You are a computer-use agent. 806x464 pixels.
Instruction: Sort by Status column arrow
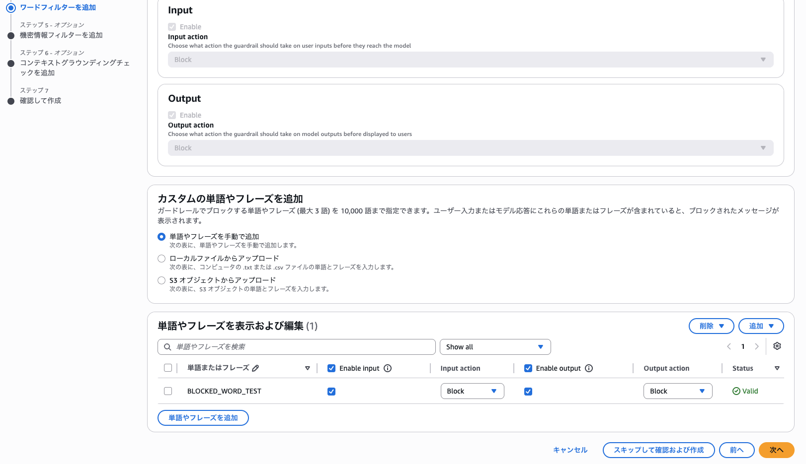pos(777,368)
